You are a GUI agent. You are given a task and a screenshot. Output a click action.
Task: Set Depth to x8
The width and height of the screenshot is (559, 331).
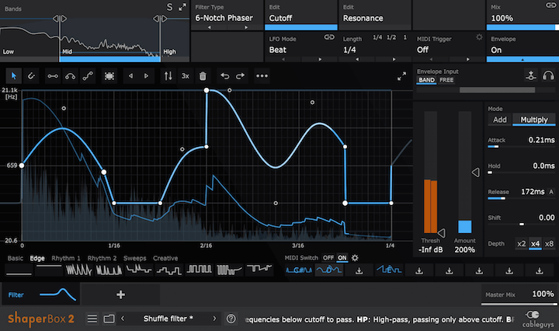pyautogui.click(x=549, y=244)
